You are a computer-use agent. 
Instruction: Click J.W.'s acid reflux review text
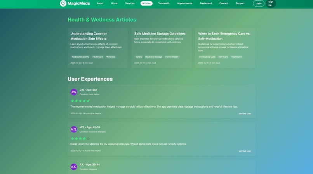[154, 107]
